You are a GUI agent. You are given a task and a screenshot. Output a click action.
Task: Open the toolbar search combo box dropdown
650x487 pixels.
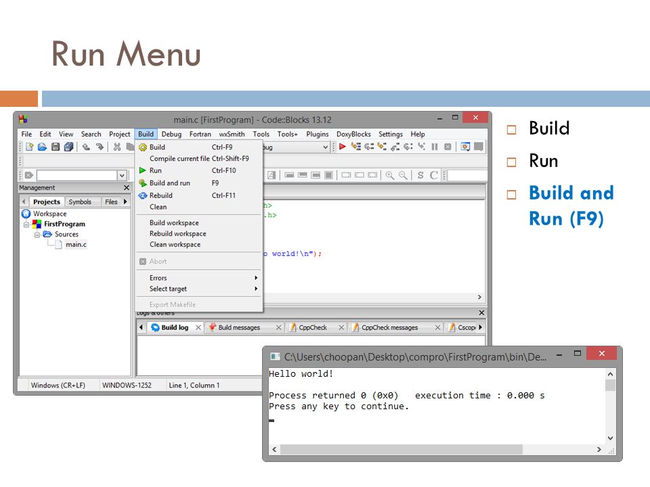tap(122, 175)
